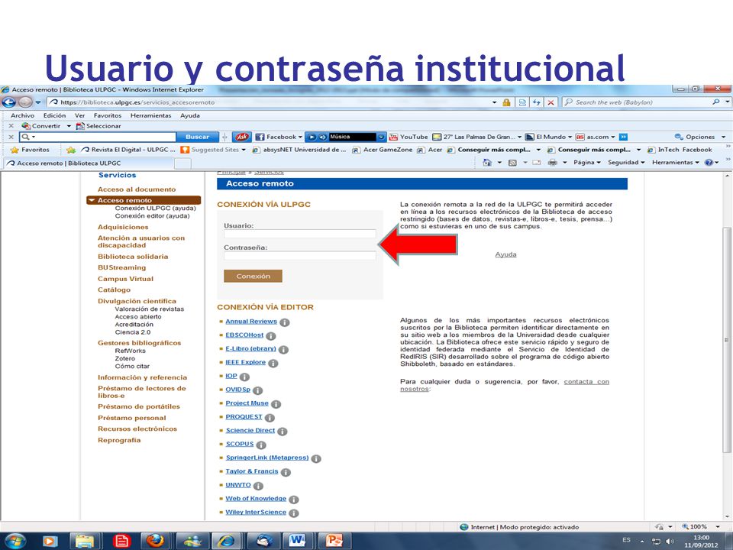
Task: Click the page vertical scrollbar
Action: point(726,339)
